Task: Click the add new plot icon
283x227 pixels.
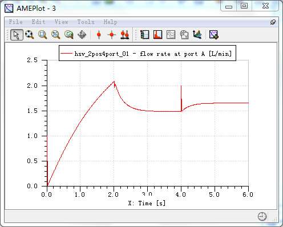Action: (214, 35)
